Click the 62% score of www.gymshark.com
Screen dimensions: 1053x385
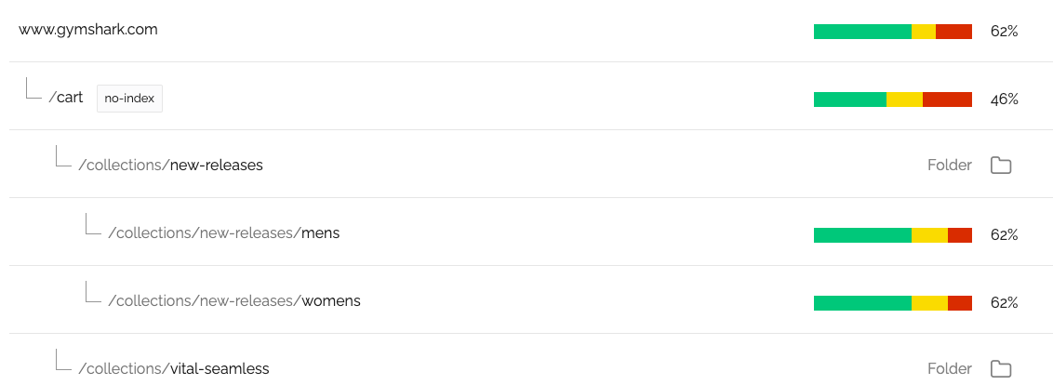[1005, 32]
